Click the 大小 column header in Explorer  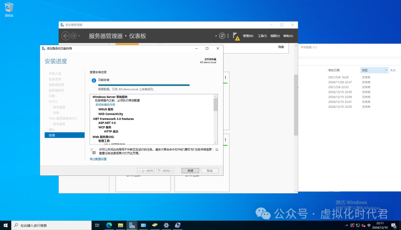[x=392, y=70]
